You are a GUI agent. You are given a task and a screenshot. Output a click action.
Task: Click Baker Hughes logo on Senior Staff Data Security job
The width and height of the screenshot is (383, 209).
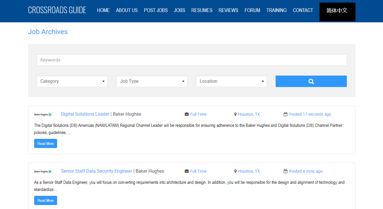pyautogui.click(x=43, y=171)
